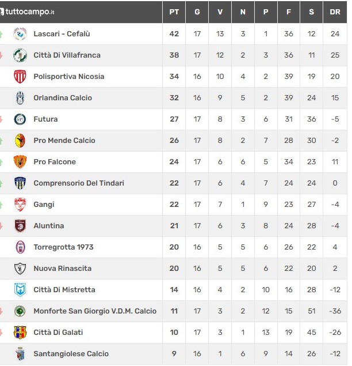Click Monforte San Giorgio V.D.M. Calcio name

coord(95,311)
